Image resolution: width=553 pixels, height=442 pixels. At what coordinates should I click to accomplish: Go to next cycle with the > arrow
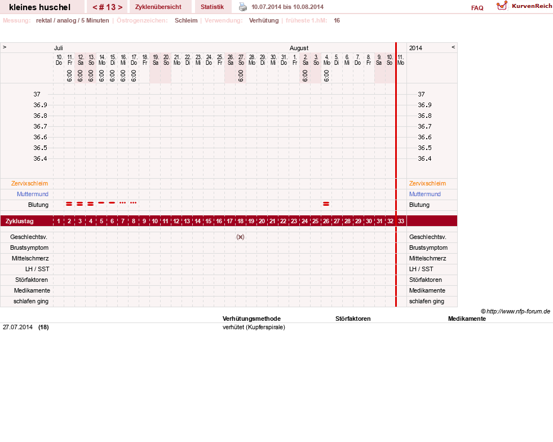pyautogui.click(x=120, y=7)
